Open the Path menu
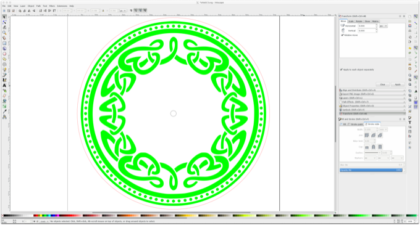420x225 pixels. click(x=38, y=6)
